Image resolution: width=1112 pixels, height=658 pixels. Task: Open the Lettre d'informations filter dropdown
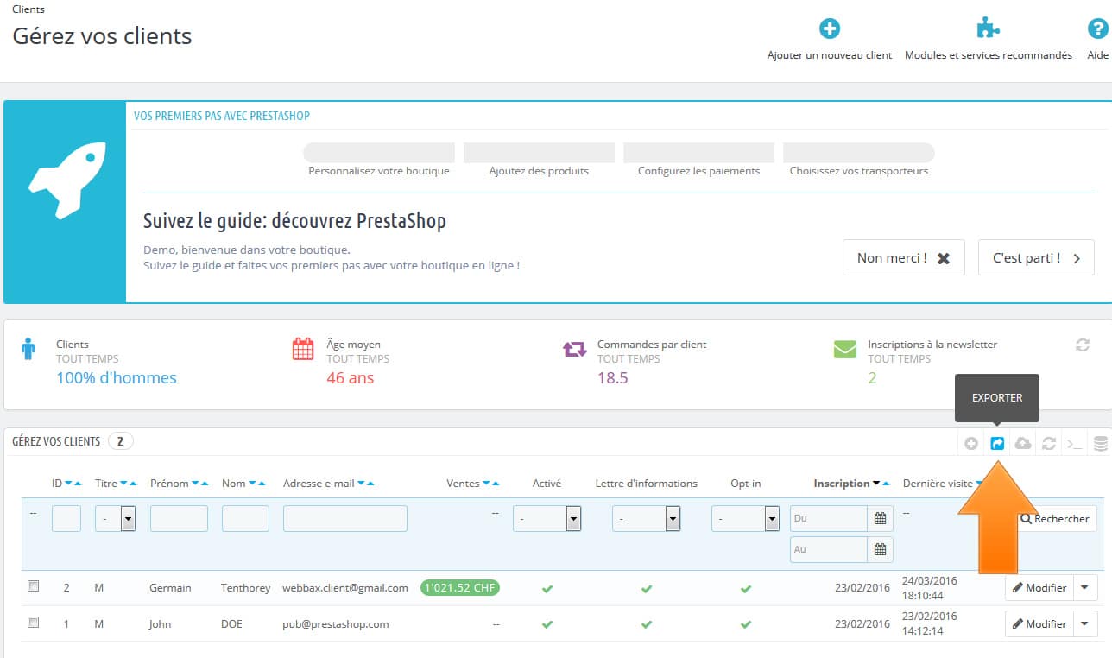tap(647, 518)
